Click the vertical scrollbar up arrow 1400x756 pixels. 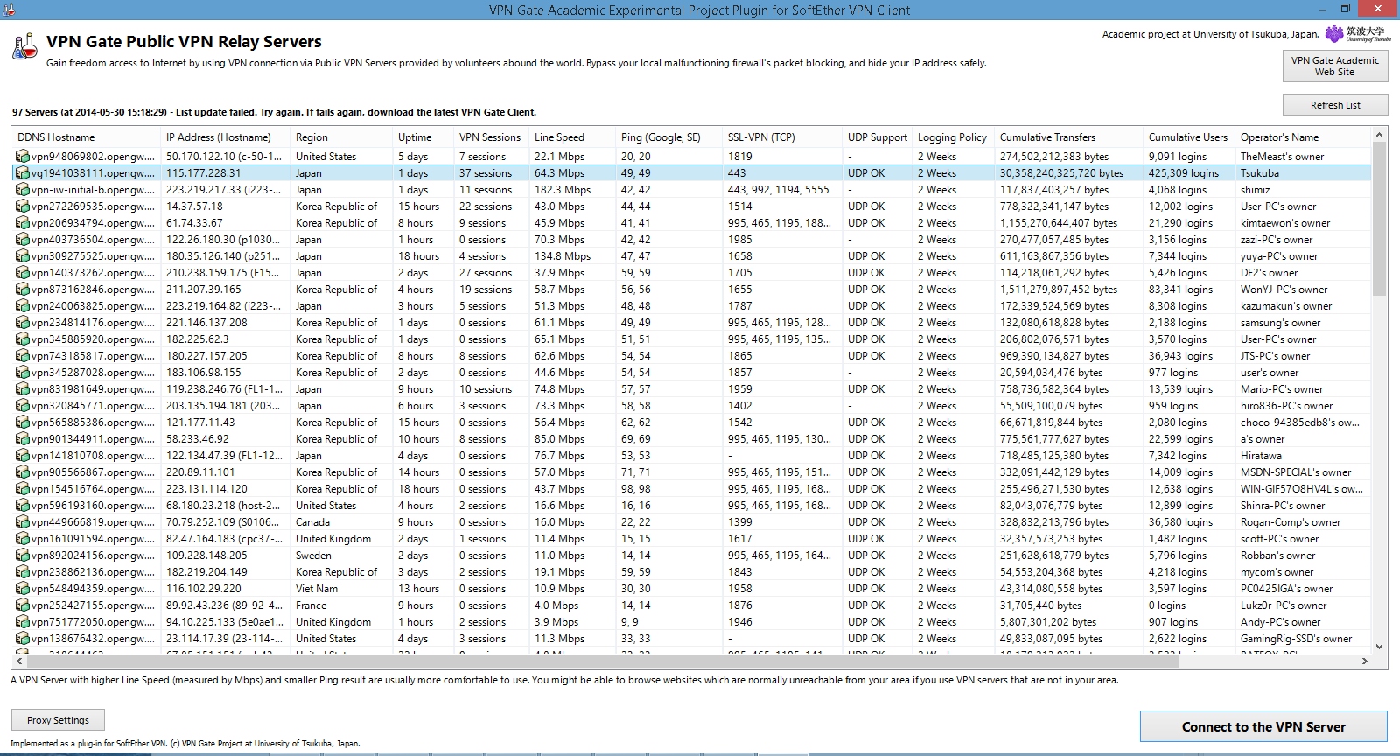(1380, 135)
